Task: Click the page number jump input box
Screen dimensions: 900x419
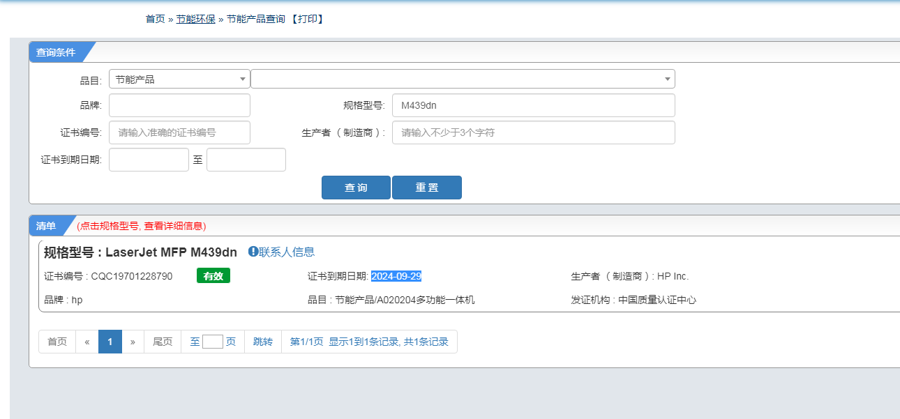Action: [213, 342]
